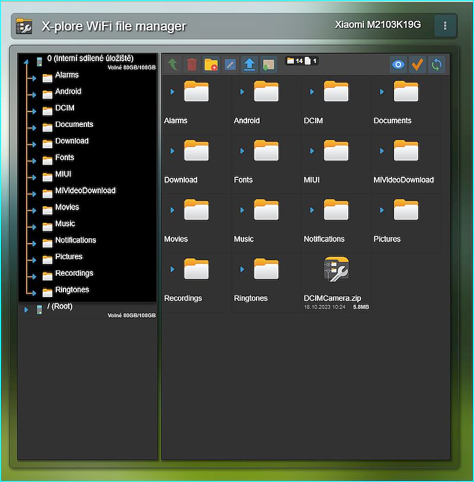
Task: Select Documents in the left tree
Action: coord(74,125)
